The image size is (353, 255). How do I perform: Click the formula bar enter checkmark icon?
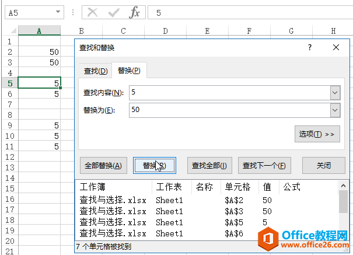click(x=114, y=12)
